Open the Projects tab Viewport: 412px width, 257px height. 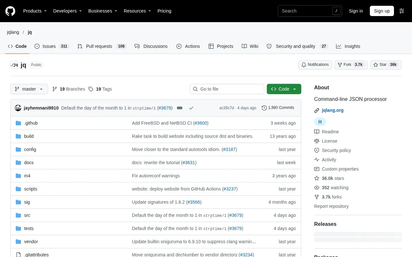click(x=221, y=46)
